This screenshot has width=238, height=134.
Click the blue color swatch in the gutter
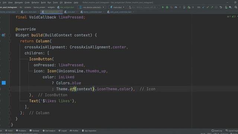[x=4, y=83]
